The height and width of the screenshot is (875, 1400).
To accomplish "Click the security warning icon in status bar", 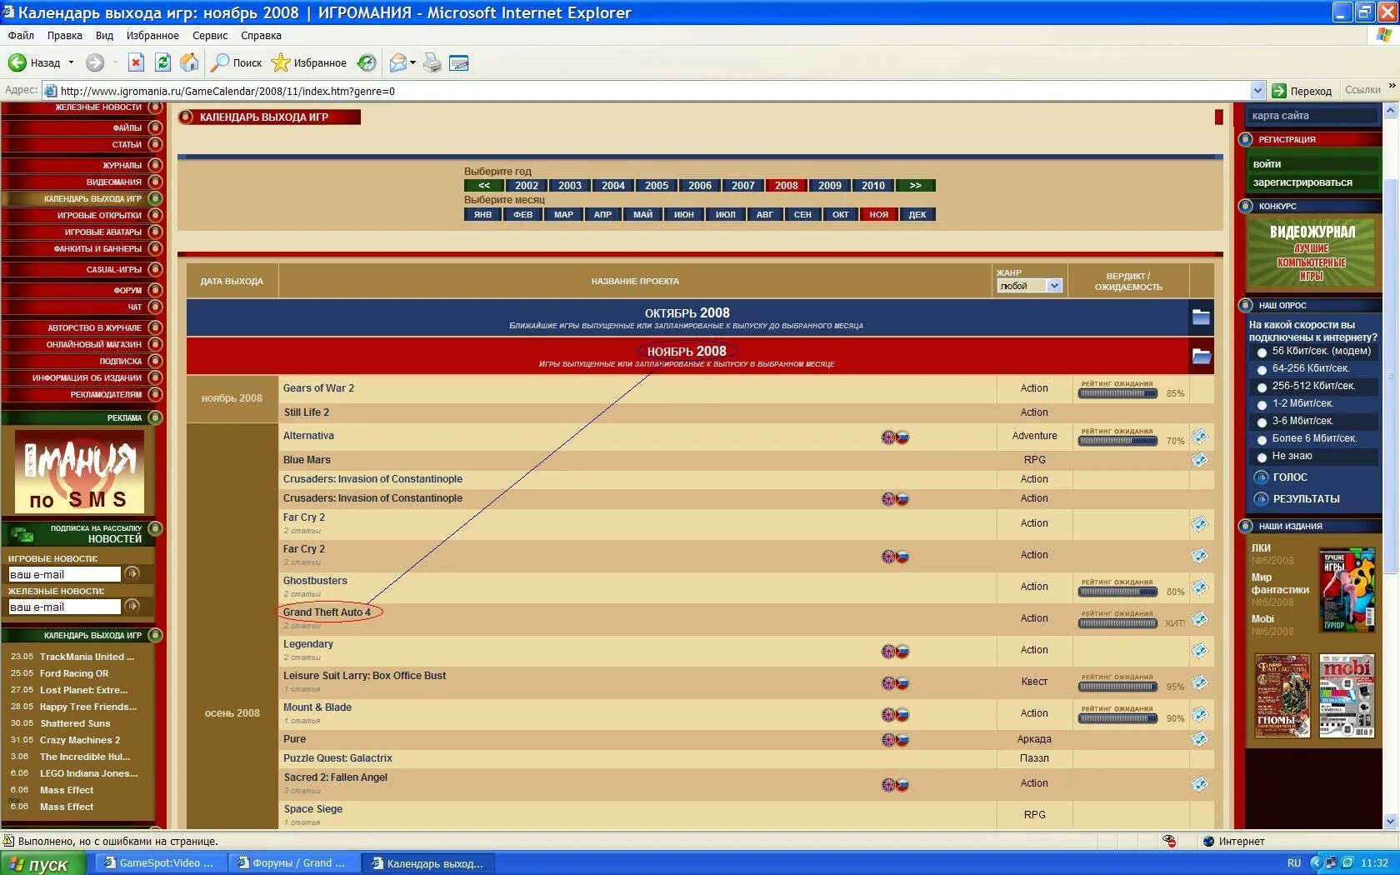I will [1170, 841].
